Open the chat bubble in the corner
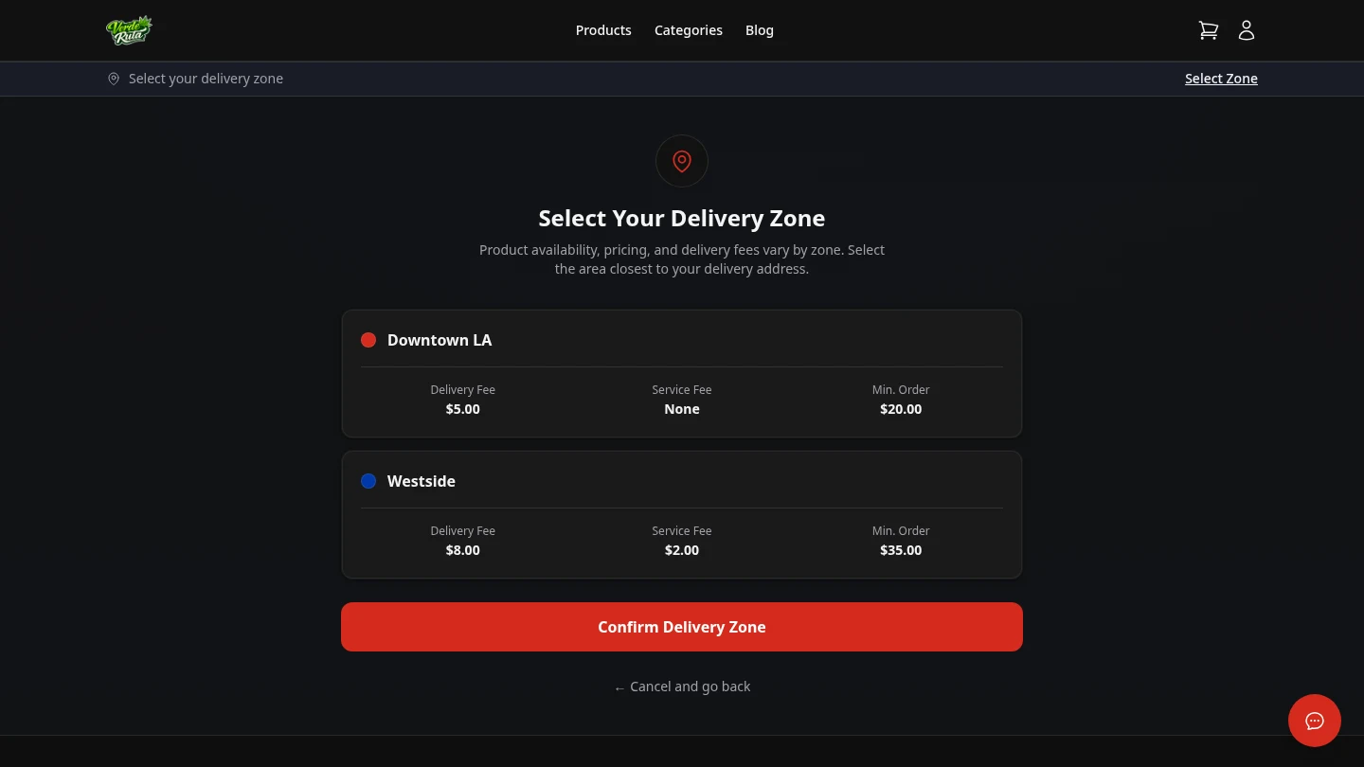The height and width of the screenshot is (767, 1364). (1315, 721)
